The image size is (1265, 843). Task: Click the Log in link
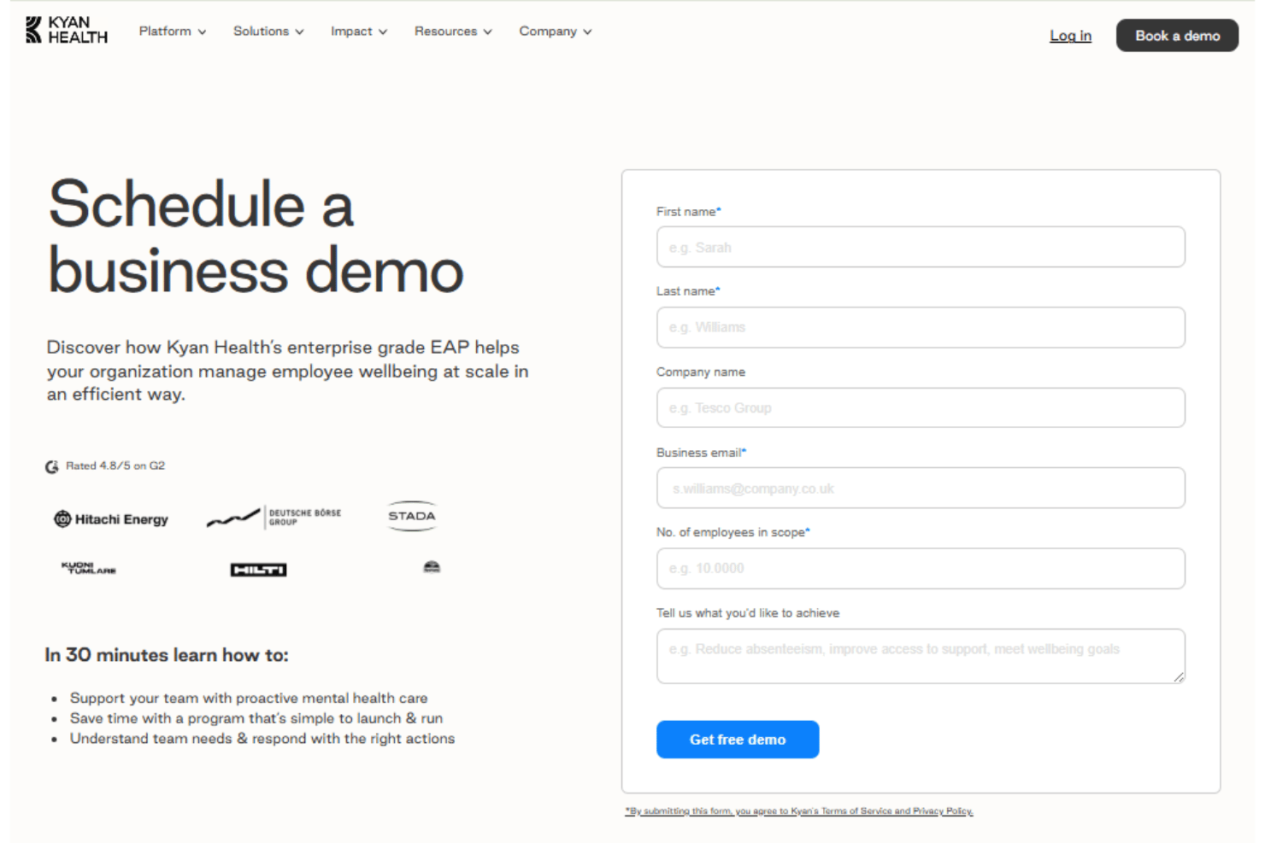click(1070, 35)
